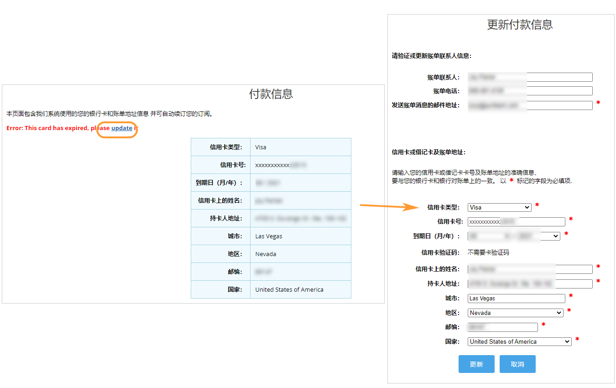The width and height of the screenshot is (616, 388).
Task: Focus the 账单联系人 input field
Action: coord(530,77)
